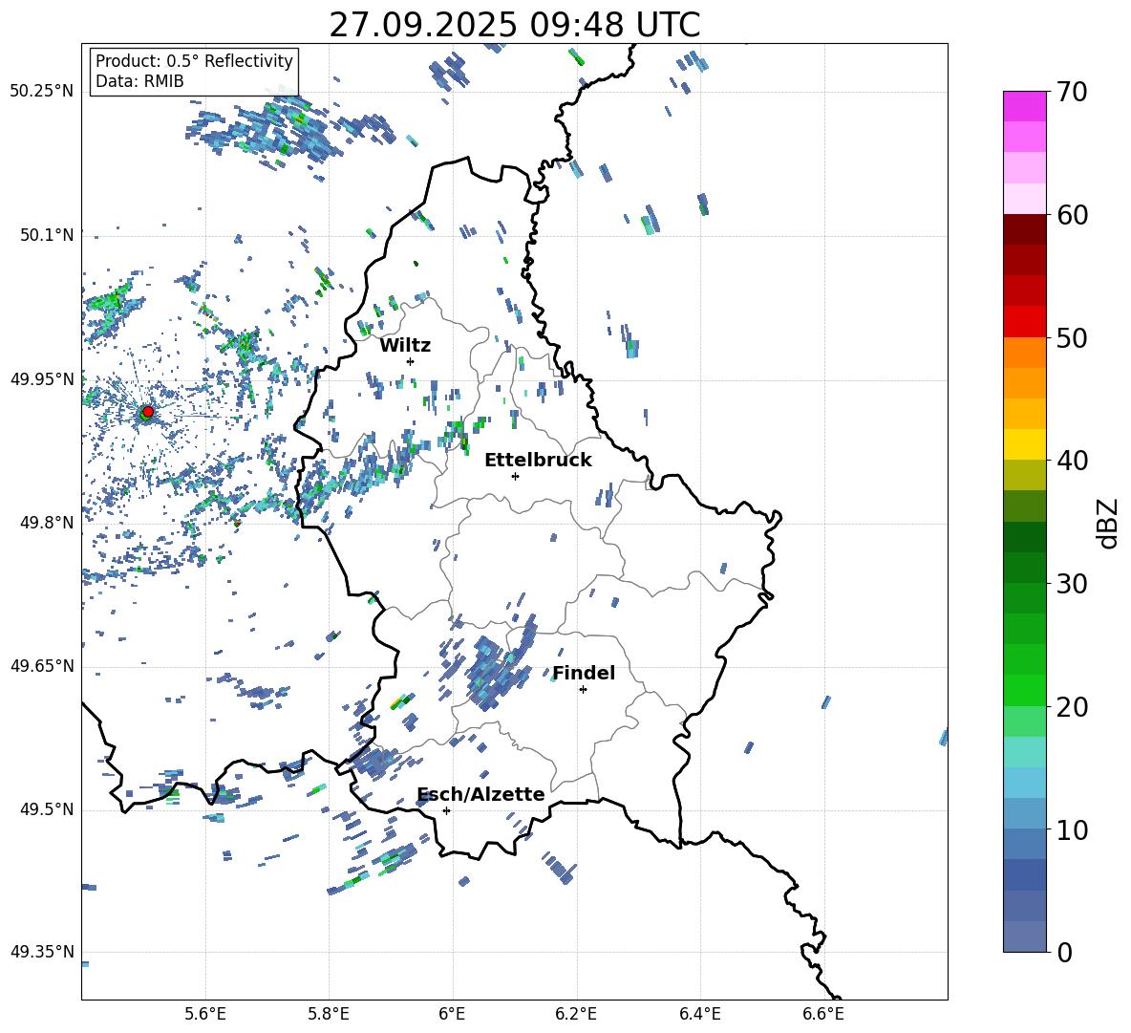Pick the bright red colorbar swatch above 50
The height and width of the screenshot is (1033, 1131).
point(1025,321)
